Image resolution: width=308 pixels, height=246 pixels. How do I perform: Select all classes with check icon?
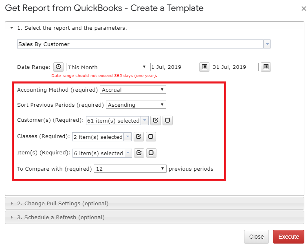(x=139, y=137)
